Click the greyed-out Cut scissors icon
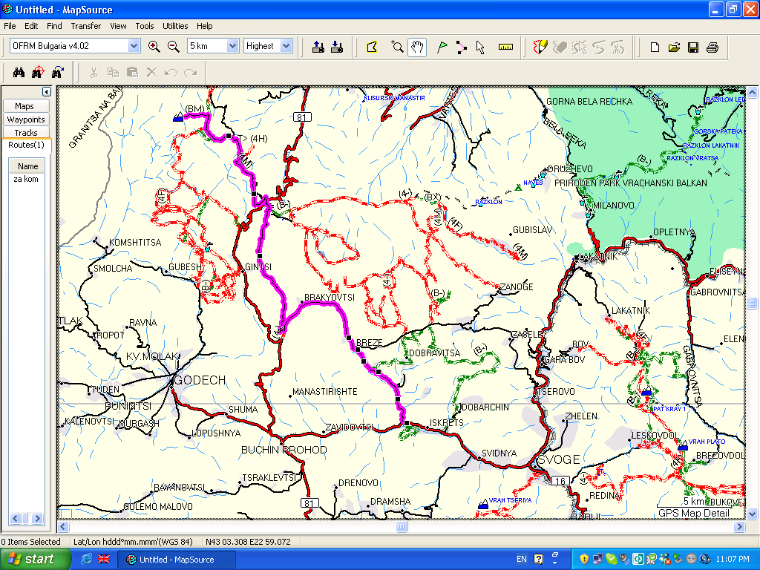 tap(94, 72)
